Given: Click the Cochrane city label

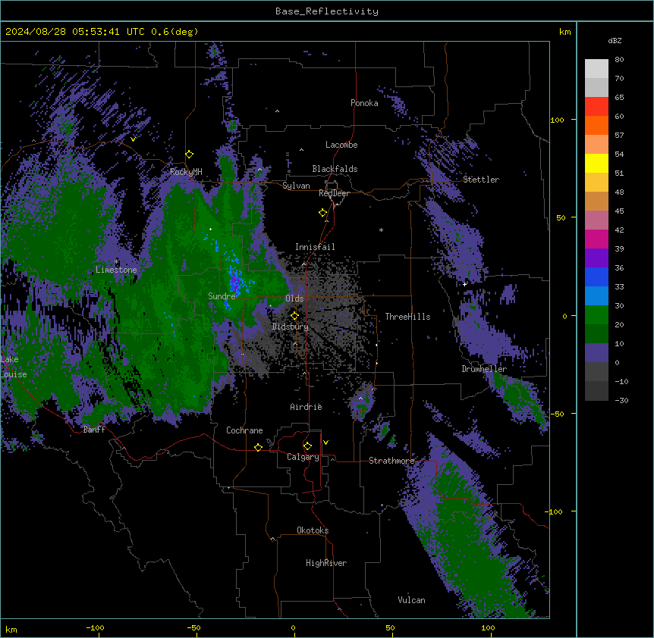Looking at the screenshot, I should click(244, 430).
